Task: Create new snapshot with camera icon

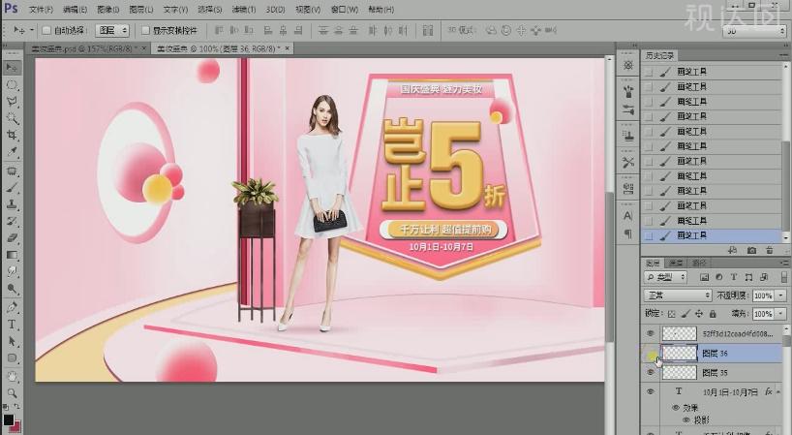Action: (751, 250)
